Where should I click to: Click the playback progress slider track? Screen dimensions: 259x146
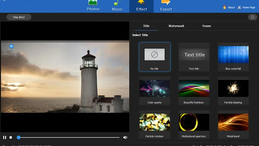point(70,138)
